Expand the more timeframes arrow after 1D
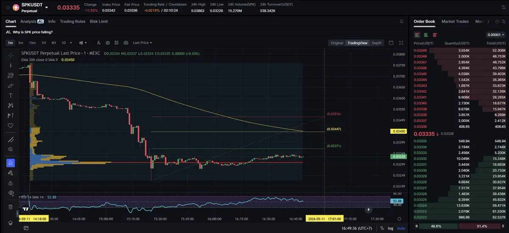The image size is (509, 233). tap(70, 43)
